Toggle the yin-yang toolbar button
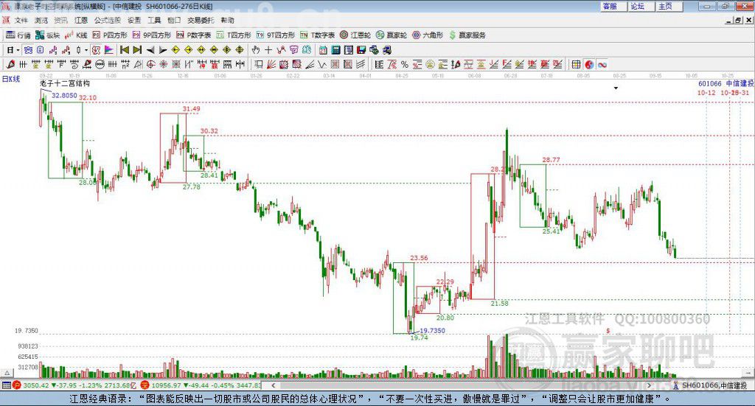The height and width of the screenshot is (406, 755). click(589, 64)
